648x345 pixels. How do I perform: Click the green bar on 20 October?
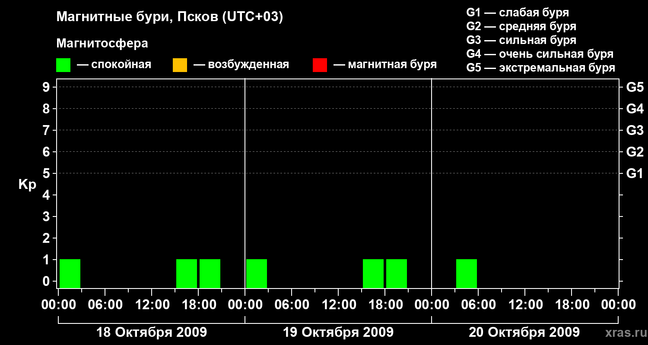click(467, 273)
